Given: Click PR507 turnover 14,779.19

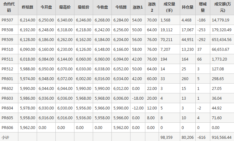Looking at the screenshot, I should click(220, 20).
